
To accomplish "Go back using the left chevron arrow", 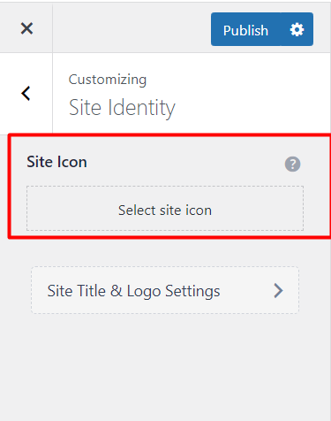I will 26,94.
